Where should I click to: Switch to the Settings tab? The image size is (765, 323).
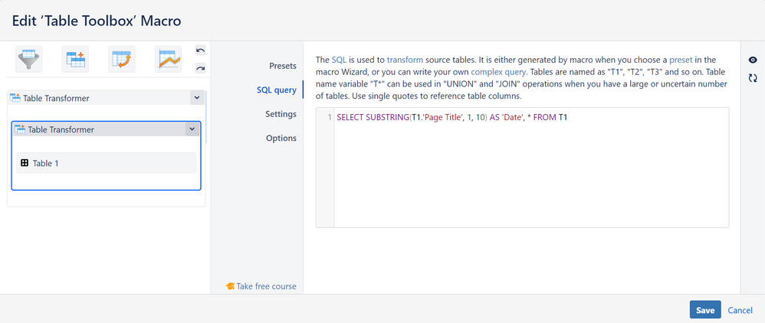(x=281, y=114)
